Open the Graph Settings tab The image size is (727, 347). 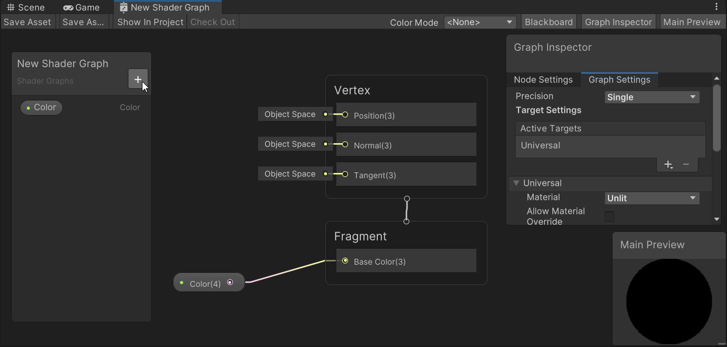pyautogui.click(x=620, y=79)
